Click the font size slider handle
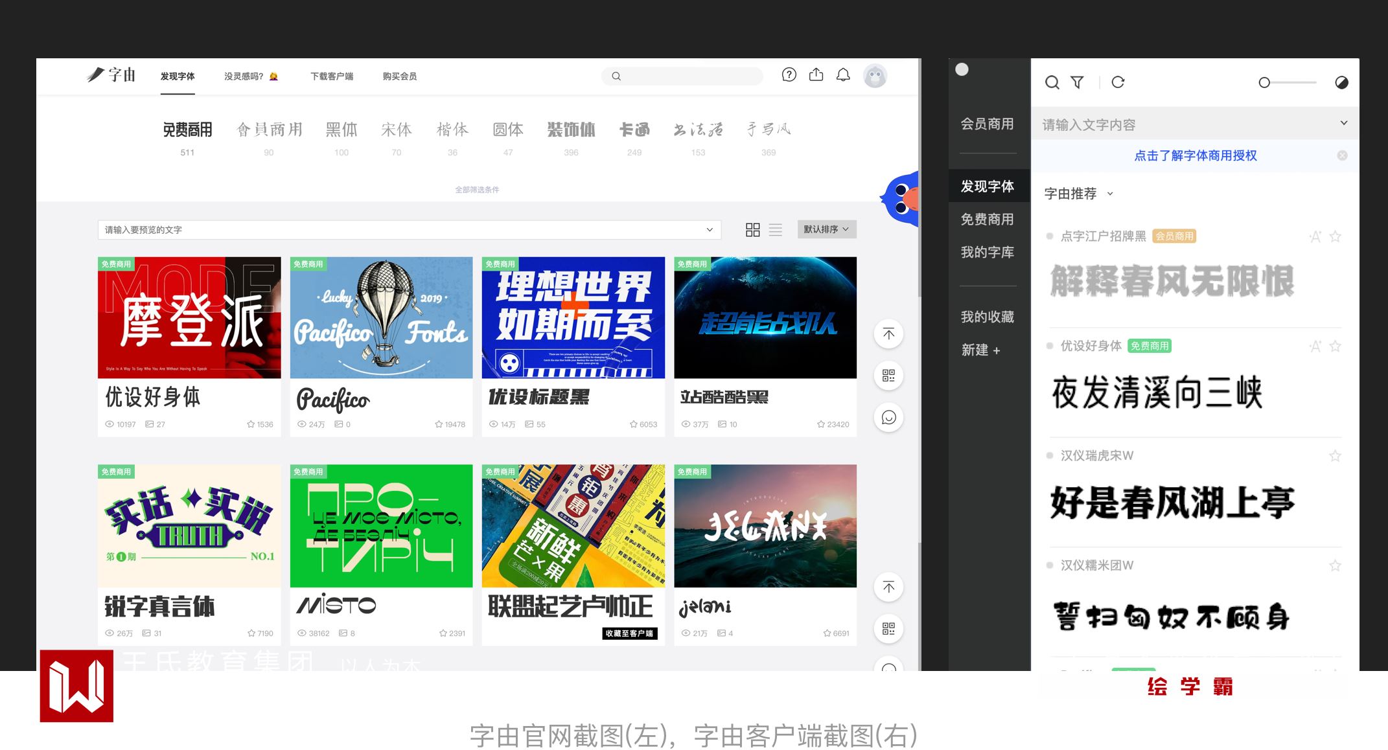The image size is (1388, 750). (x=1264, y=83)
